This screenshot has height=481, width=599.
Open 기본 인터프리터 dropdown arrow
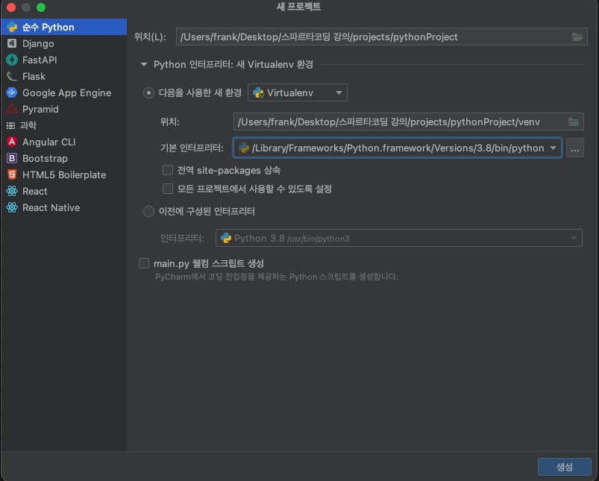coord(553,148)
